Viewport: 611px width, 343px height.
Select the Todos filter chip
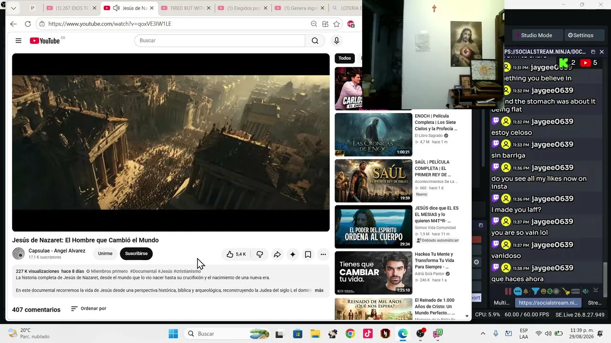(345, 58)
